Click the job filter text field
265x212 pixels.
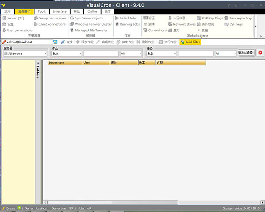pyautogui.click(x=101, y=53)
